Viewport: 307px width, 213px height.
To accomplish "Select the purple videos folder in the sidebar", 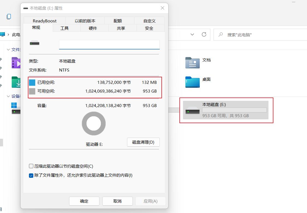I will pyautogui.click(x=16, y=63).
